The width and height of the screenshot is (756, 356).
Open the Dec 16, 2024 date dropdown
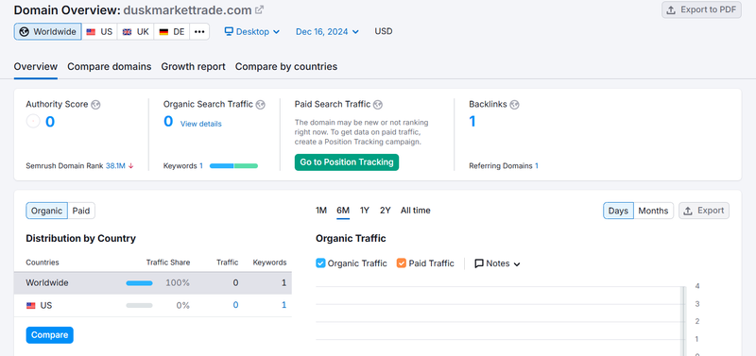click(x=327, y=32)
